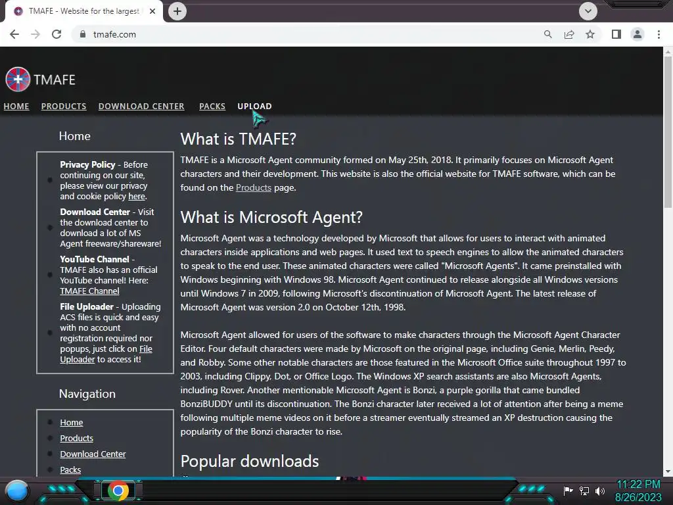This screenshot has width=673, height=505.
Task: Click Packs in the Navigation sidebar list
Action: point(70,469)
